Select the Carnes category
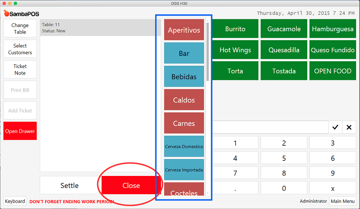The image size is (360, 209). click(184, 123)
